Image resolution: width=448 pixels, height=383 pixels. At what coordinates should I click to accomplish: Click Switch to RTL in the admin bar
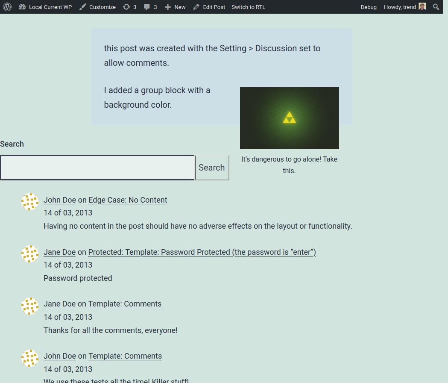(x=248, y=7)
